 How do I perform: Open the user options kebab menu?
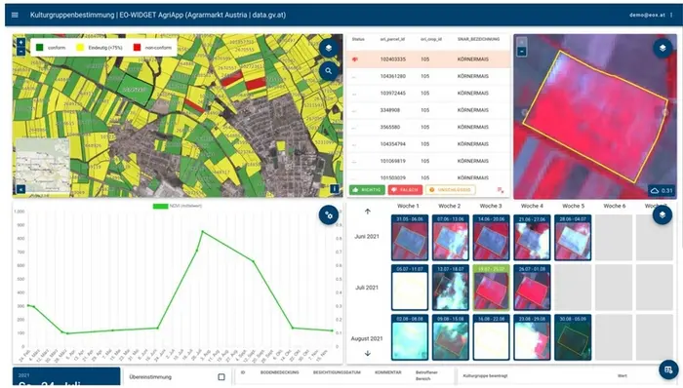[671, 15]
